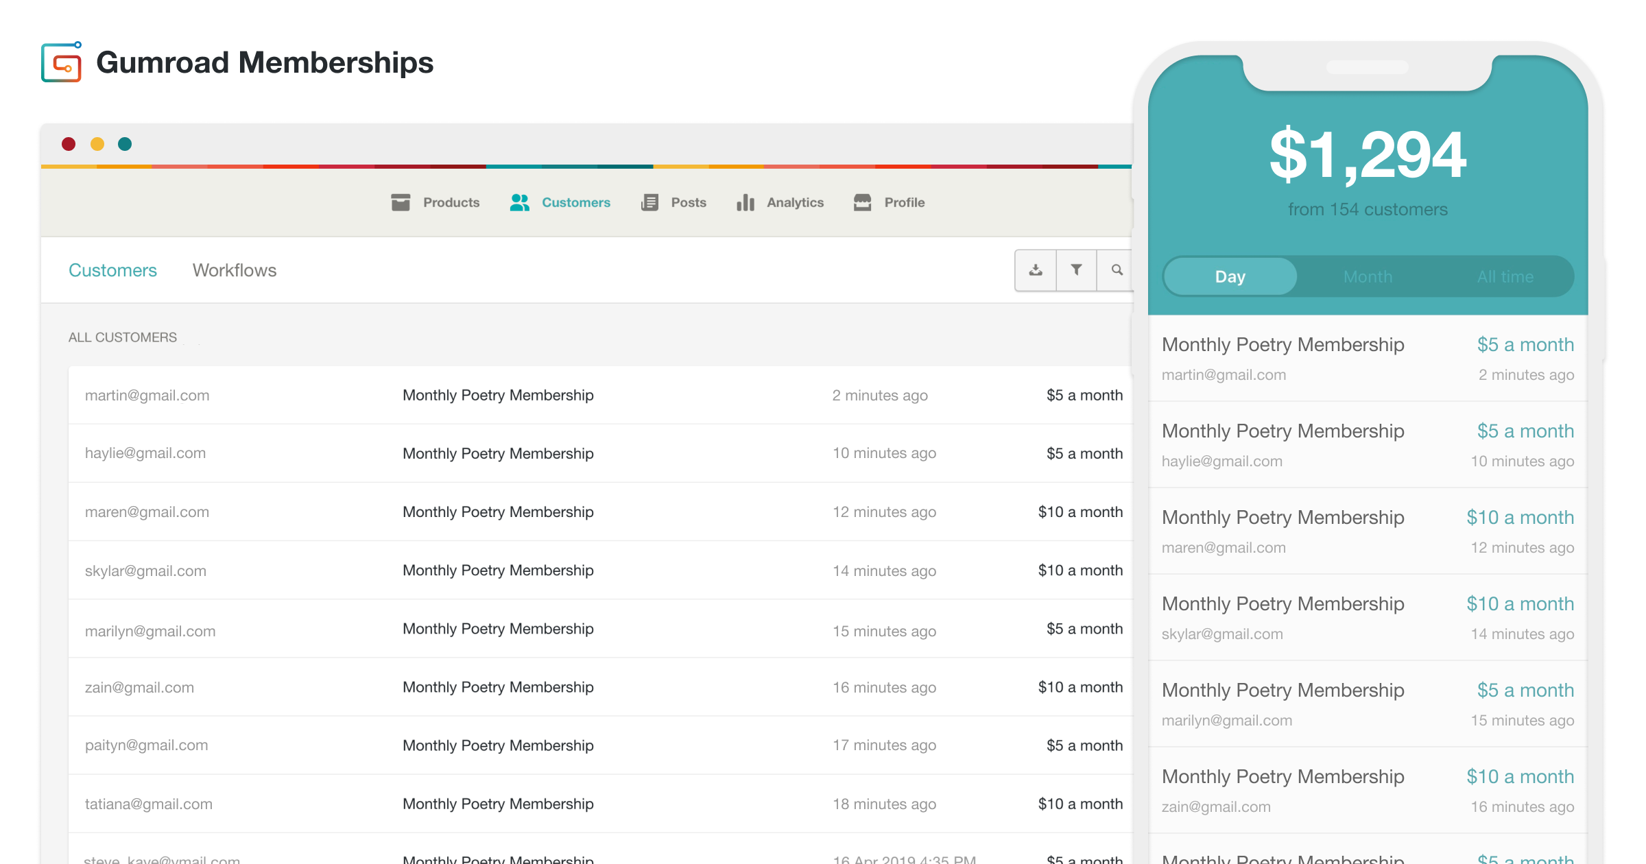Screen dimensions: 1646x864
Task: Click the red window dot
Action: click(69, 144)
